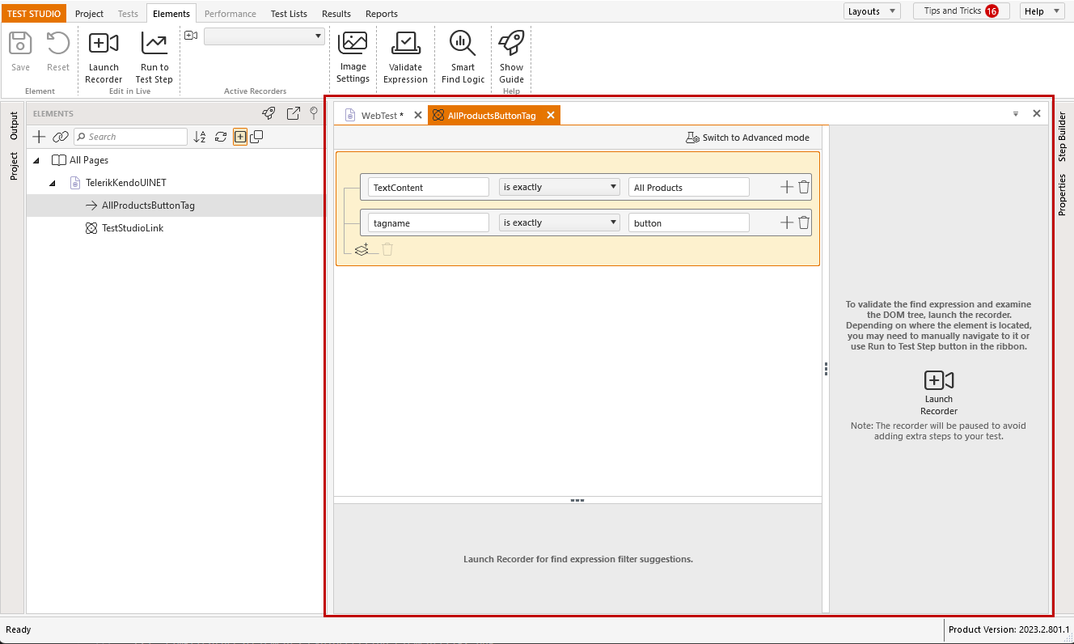Image resolution: width=1074 pixels, height=644 pixels.
Task: Click the TEST STUDIO button
Action: (35, 14)
